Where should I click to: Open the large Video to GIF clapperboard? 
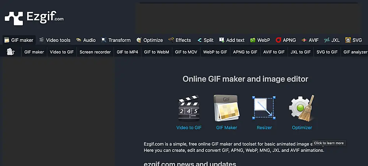click(189, 108)
